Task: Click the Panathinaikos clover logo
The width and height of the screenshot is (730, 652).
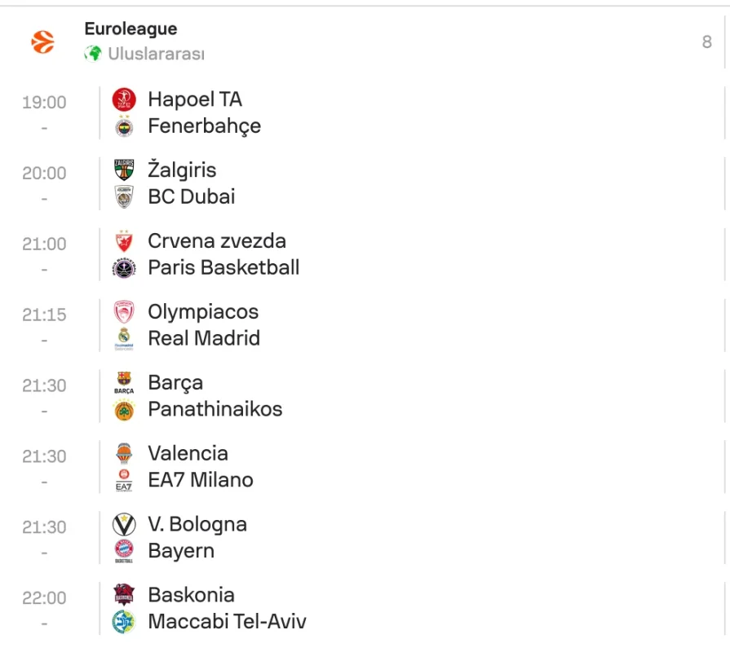Action: (x=124, y=409)
